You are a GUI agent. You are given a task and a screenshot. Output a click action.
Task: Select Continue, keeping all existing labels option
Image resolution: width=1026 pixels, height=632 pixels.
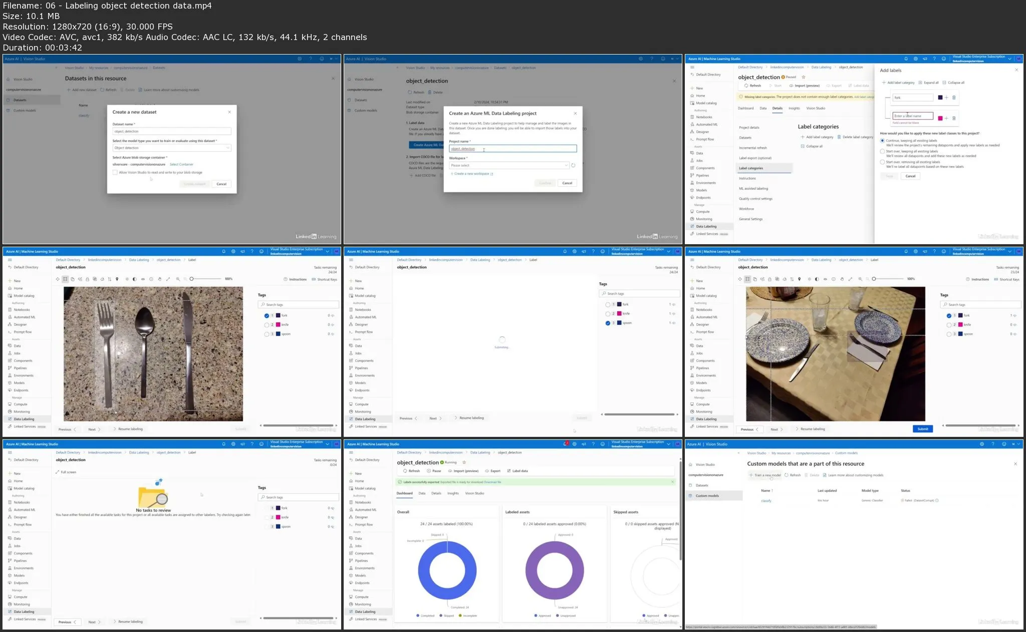coord(882,141)
